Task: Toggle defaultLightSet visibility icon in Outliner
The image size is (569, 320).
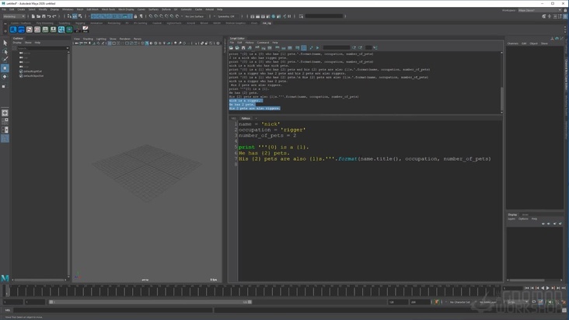Action: point(21,71)
